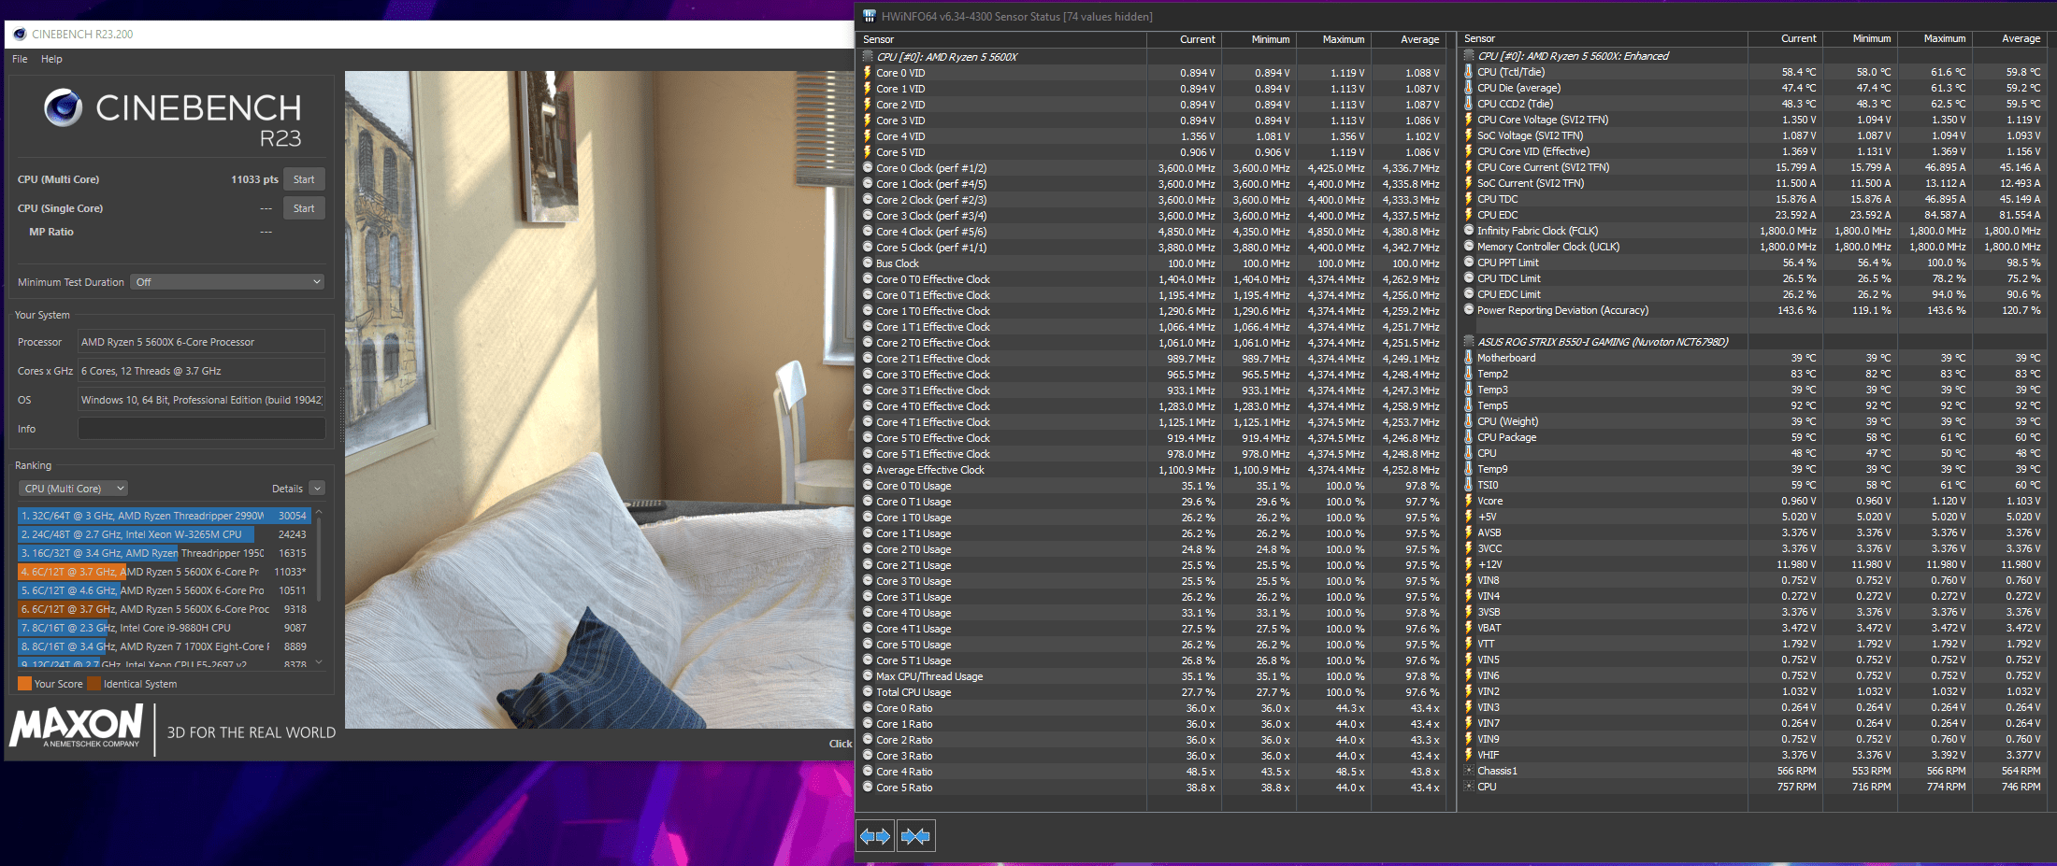Click the lightning icon beside +12V
Viewport: 2057px width, 866px height.
(1469, 564)
